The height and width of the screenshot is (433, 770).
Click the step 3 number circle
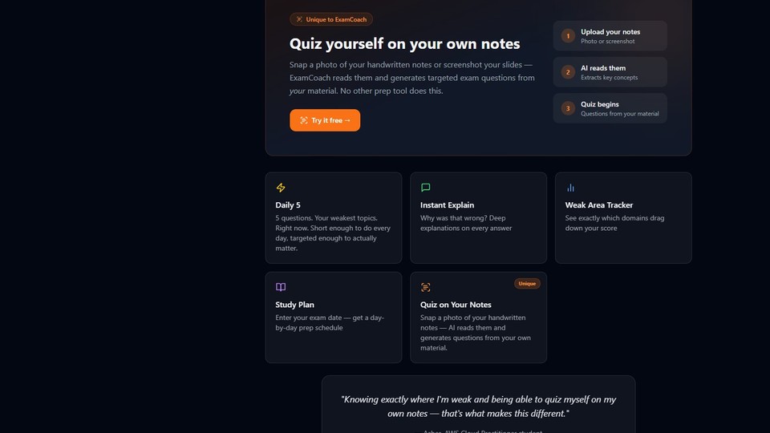(568, 108)
